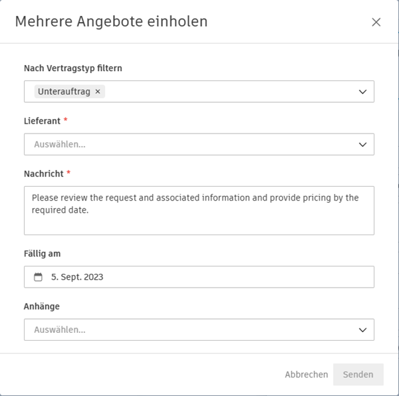Open the Anhänge dropdown

199,330
